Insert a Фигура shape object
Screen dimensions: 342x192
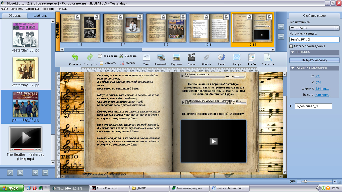[x=237, y=59]
